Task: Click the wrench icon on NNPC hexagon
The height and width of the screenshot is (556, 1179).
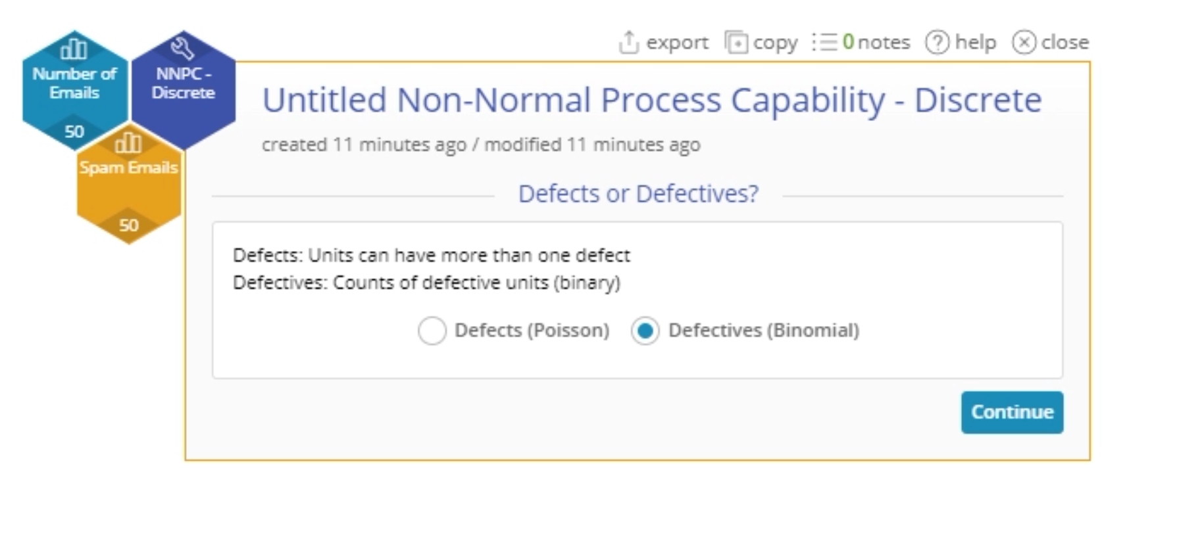Action: (x=182, y=48)
